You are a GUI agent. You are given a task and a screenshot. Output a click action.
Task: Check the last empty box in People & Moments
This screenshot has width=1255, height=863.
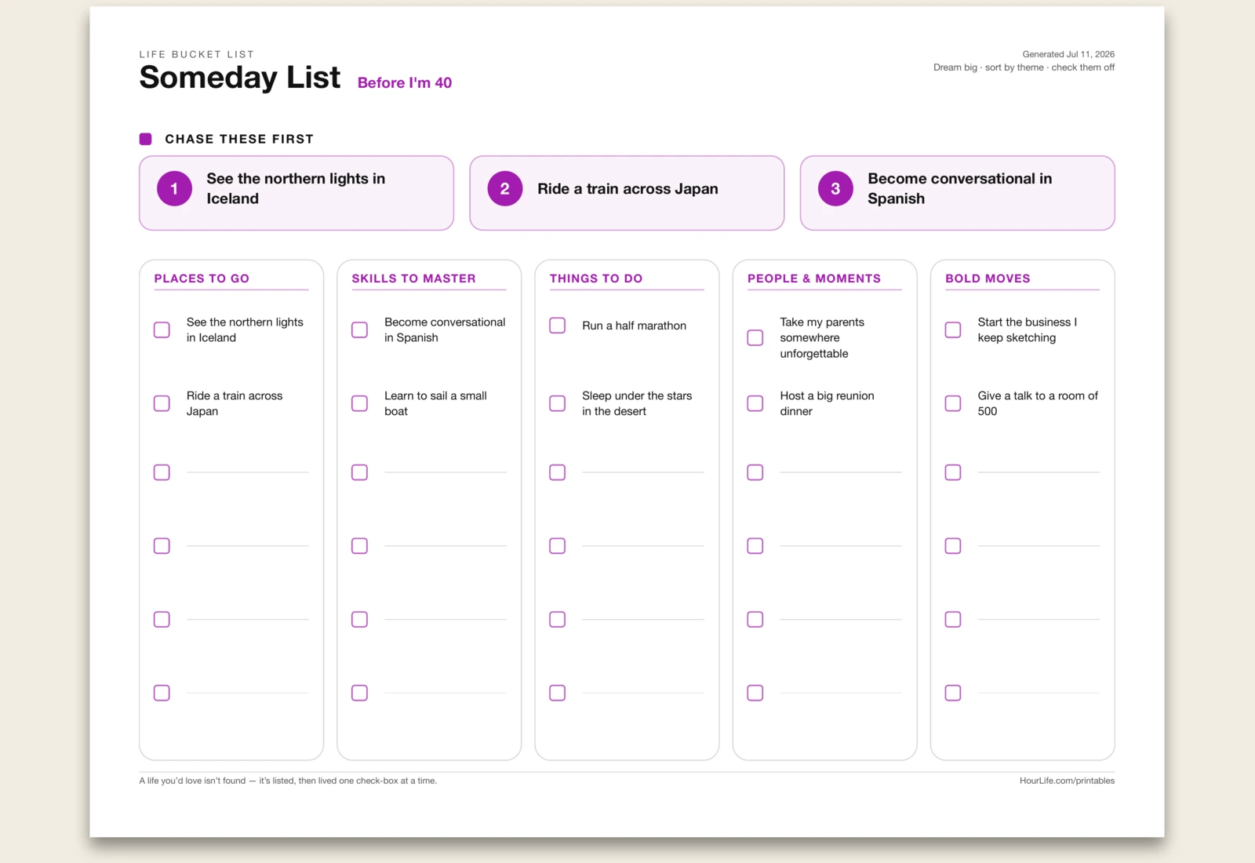(755, 693)
